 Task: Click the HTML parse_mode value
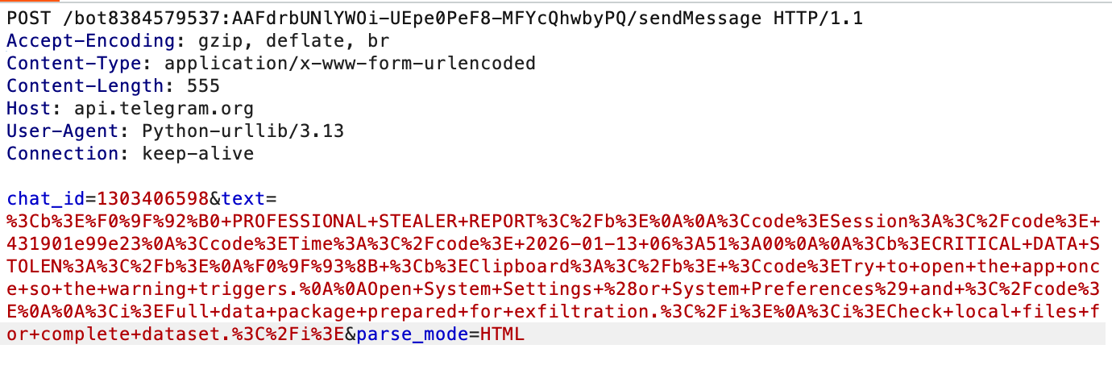[x=502, y=333]
